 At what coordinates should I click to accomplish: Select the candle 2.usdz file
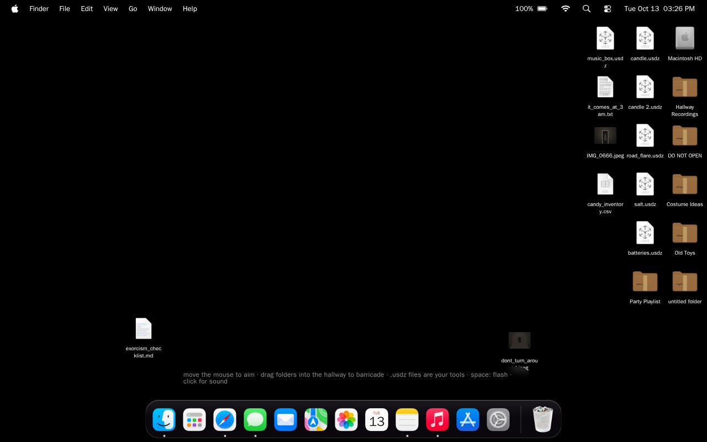pos(645,87)
